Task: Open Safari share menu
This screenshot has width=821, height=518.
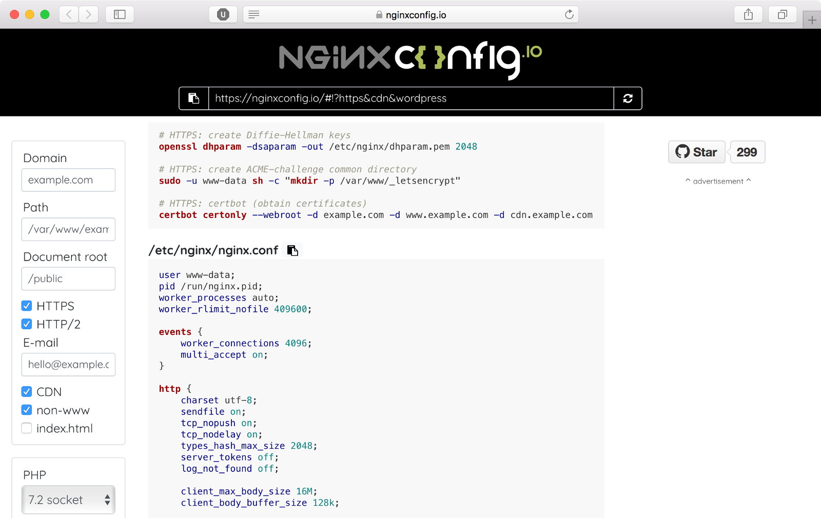Action: tap(748, 14)
